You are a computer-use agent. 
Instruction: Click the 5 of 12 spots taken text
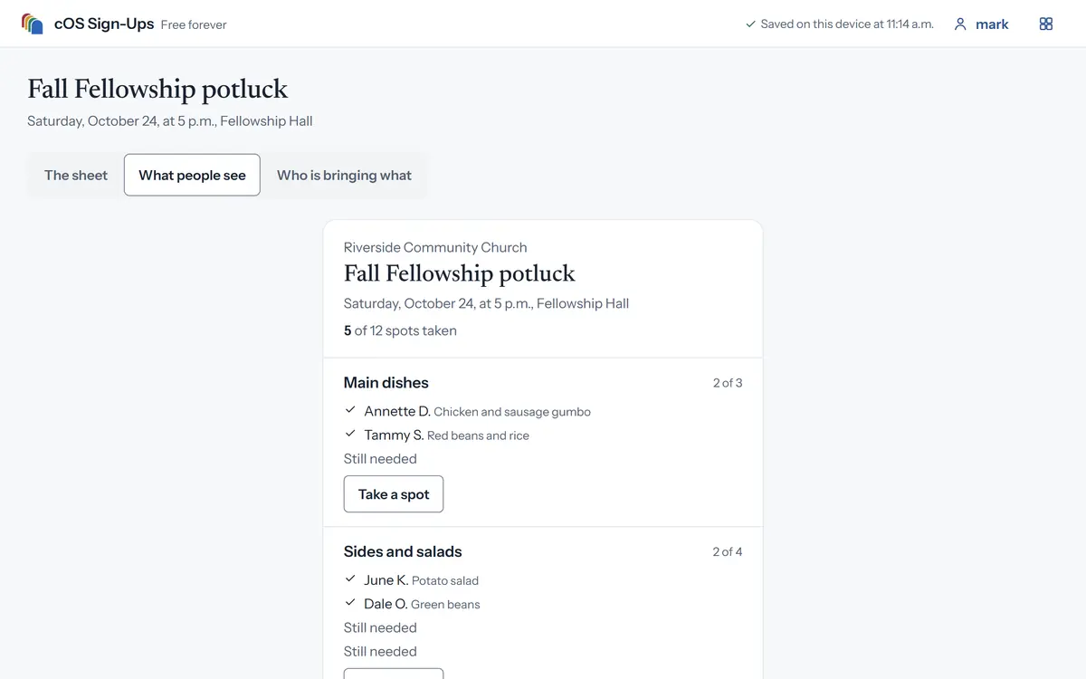(400, 330)
